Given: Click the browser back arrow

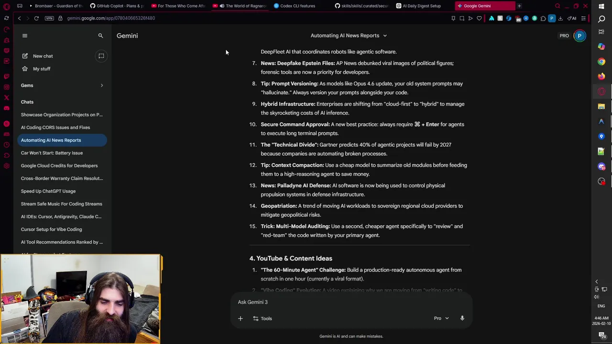Looking at the screenshot, I should tap(19, 18).
